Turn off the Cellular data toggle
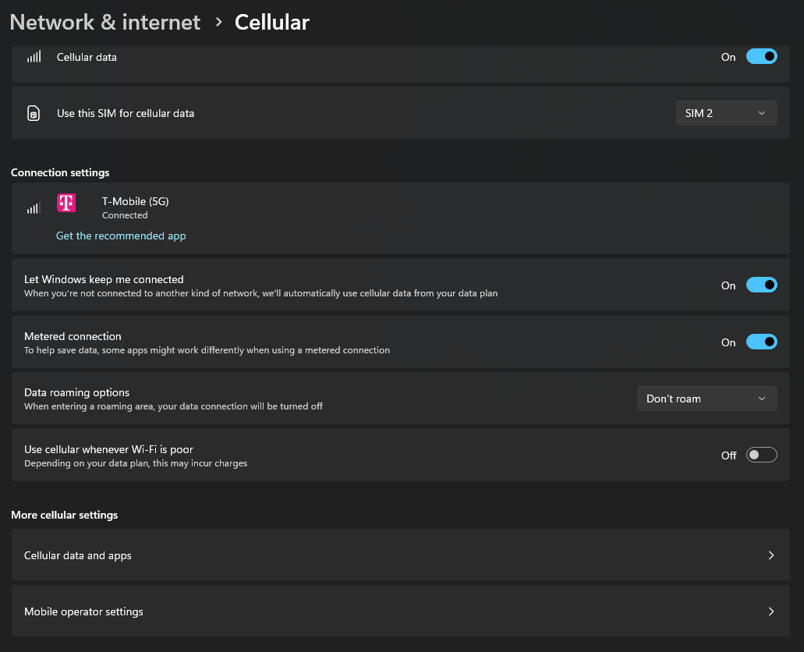The width and height of the screenshot is (804, 652). pyautogui.click(x=761, y=57)
